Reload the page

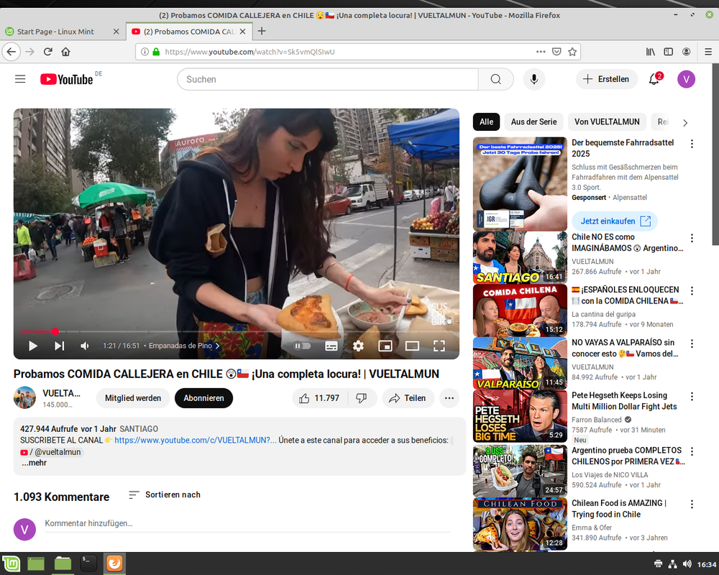point(47,52)
